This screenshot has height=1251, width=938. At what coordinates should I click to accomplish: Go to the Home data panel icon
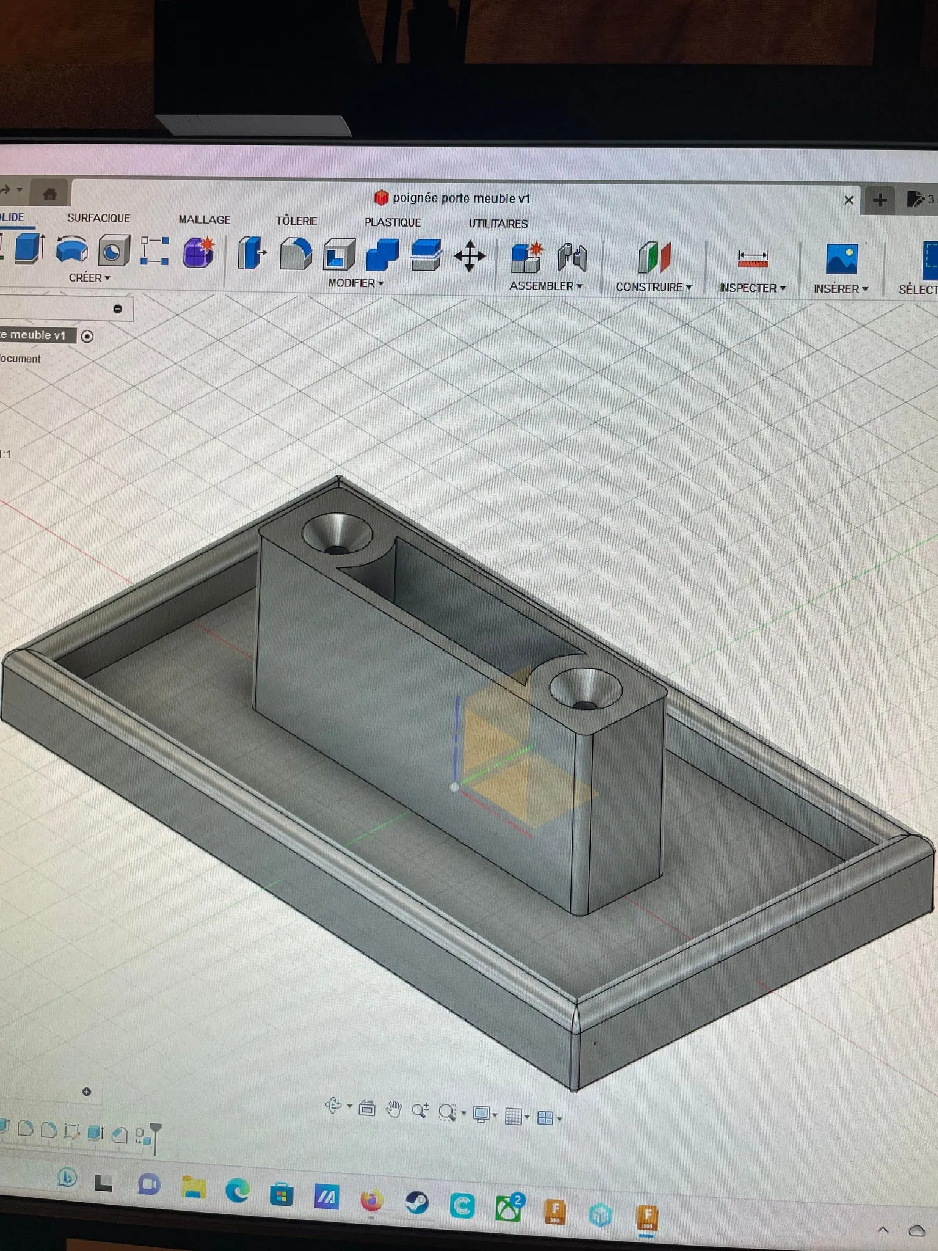[x=50, y=194]
